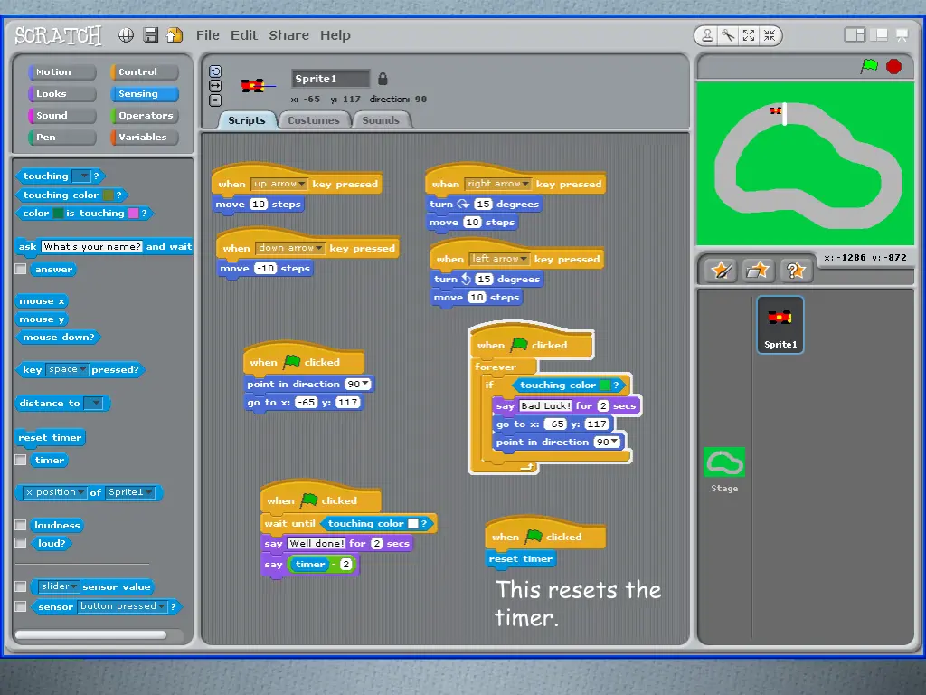Screen dimensions: 926x695
Task: Click the block palette horizontal scrollbar
Action: [x=91, y=634]
